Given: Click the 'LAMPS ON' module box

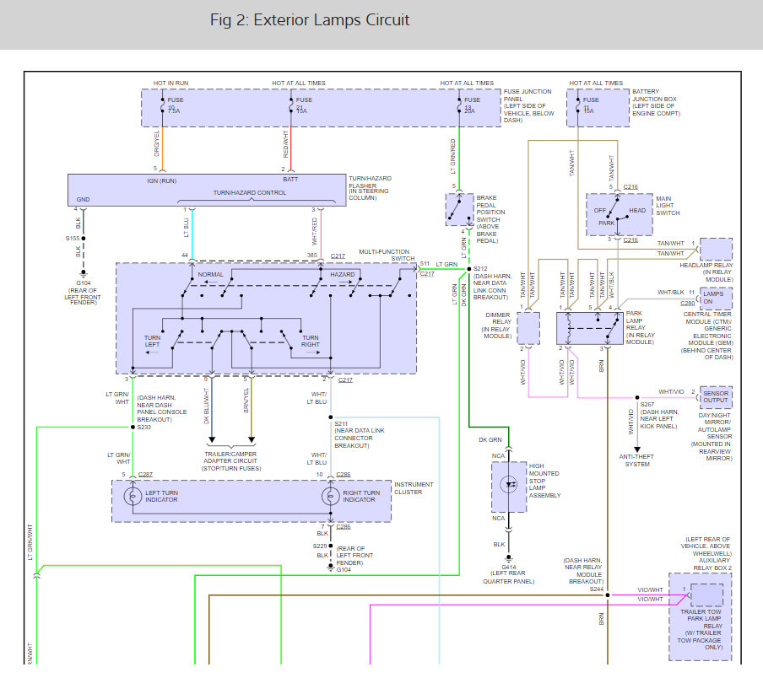Looking at the screenshot, I should (x=716, y=298).
